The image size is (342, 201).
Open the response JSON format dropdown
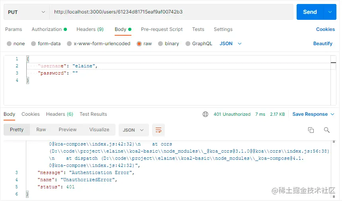133,130
